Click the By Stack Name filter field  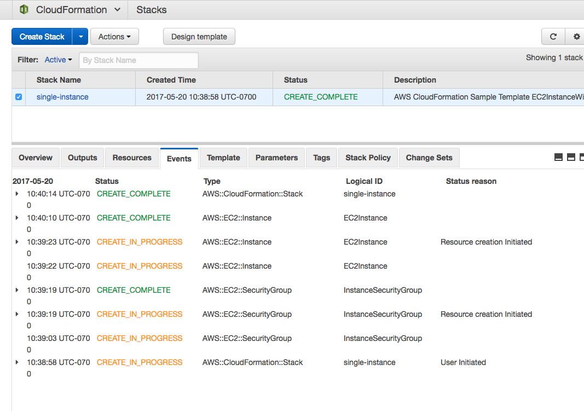[138, 60]
